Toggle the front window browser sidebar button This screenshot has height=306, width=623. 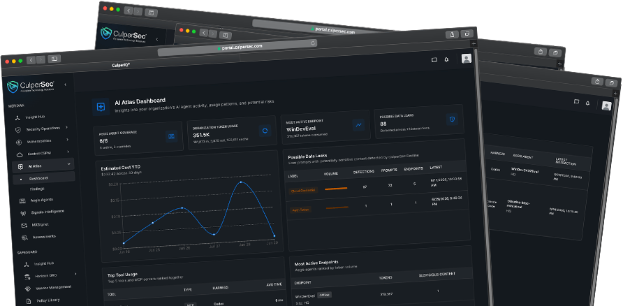54,59
